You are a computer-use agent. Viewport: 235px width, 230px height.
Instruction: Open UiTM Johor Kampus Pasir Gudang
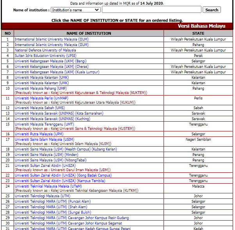click(x=72, y=218)
